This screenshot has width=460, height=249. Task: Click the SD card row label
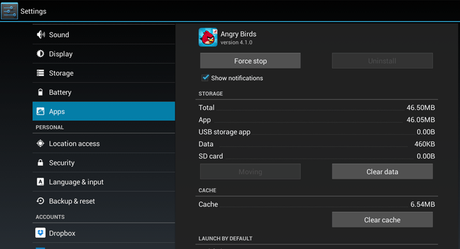tap(210, 156)
